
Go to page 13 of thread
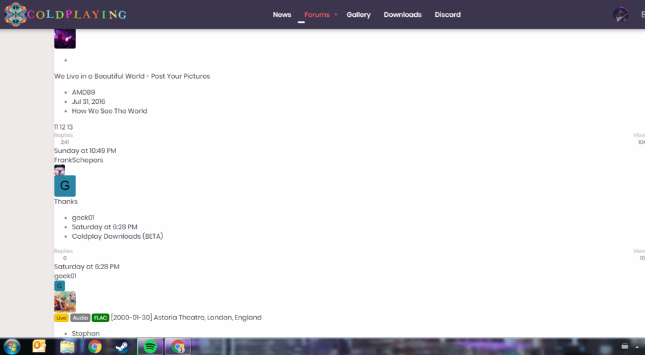70,127
